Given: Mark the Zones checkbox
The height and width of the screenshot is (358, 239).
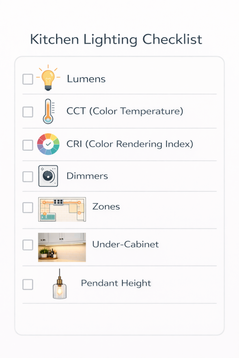Looking at the screenshot, I should 28,208.
